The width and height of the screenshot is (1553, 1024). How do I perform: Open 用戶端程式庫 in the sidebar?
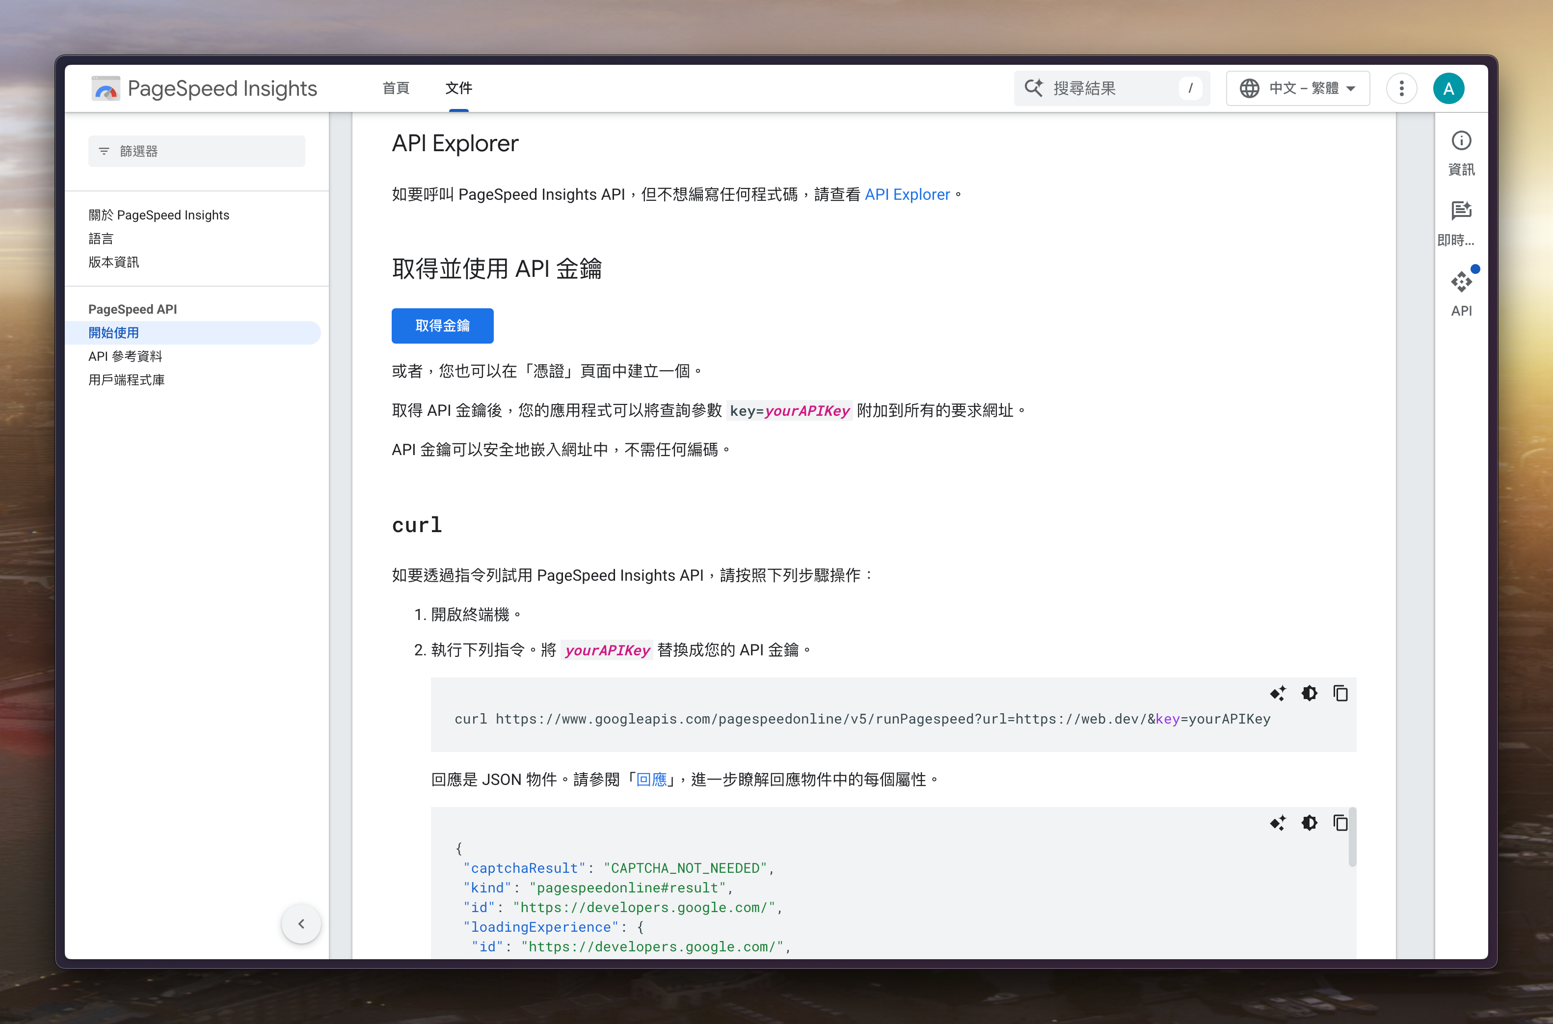(126, 379)
